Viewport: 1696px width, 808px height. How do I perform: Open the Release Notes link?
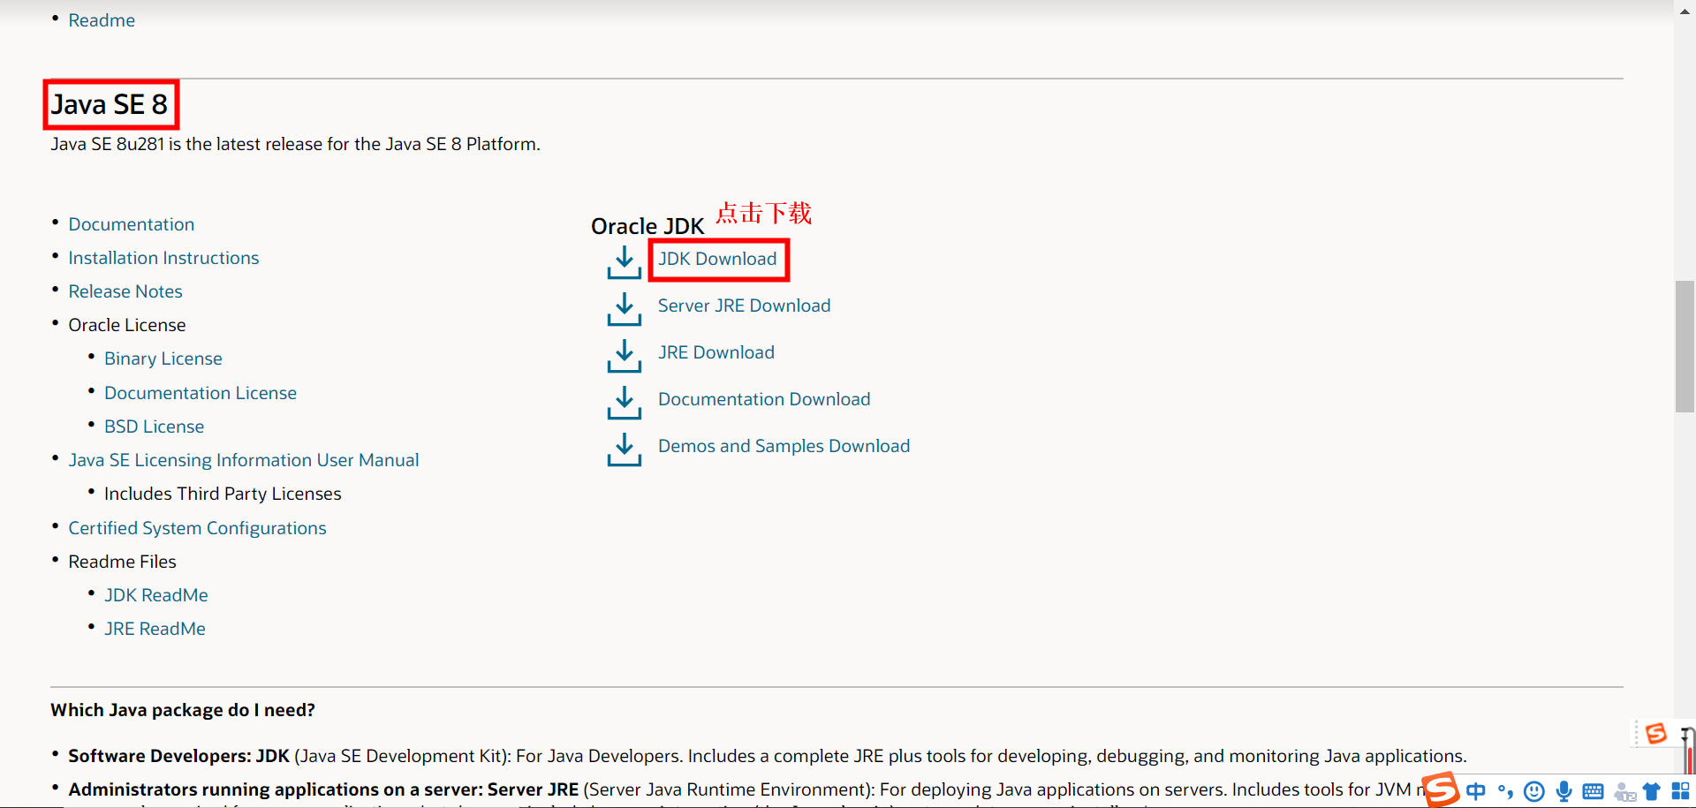point(125,291)
